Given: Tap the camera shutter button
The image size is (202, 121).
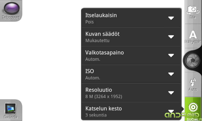Looking at the screenshot, I should click(x=193, y=60).
